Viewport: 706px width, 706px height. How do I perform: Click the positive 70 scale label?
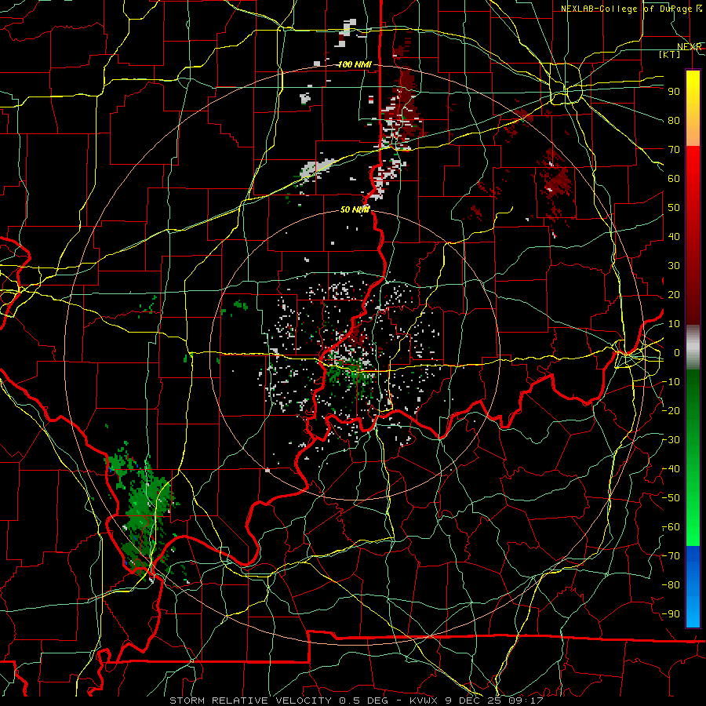tap(674, 150)
